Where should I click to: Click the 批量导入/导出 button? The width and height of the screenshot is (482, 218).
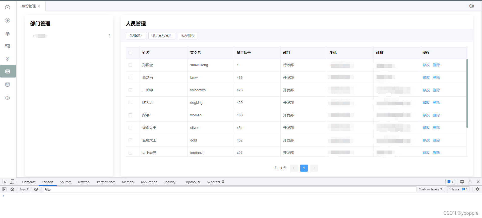(x=162, y=36)
